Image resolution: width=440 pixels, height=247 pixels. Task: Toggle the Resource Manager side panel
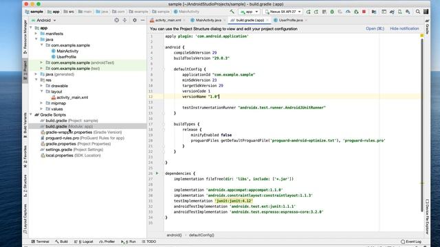tap(25, 36)
